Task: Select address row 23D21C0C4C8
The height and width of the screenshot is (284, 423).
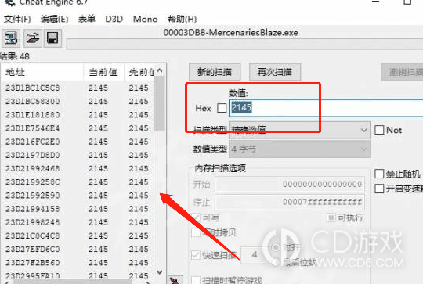Action: 78,236
